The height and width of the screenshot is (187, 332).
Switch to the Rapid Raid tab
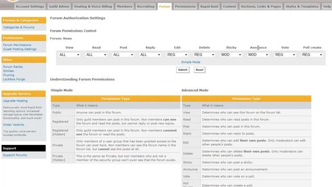point(209,6)
